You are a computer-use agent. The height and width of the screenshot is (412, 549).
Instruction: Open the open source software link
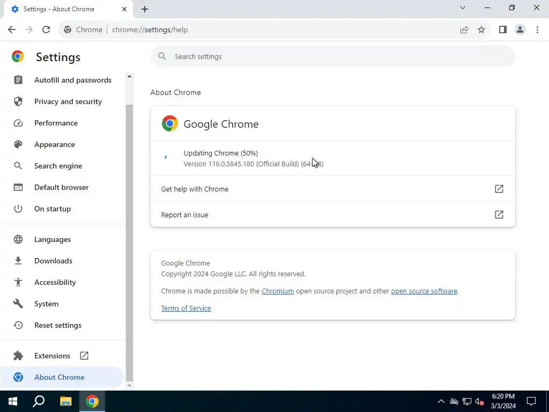tap(424, 291)
